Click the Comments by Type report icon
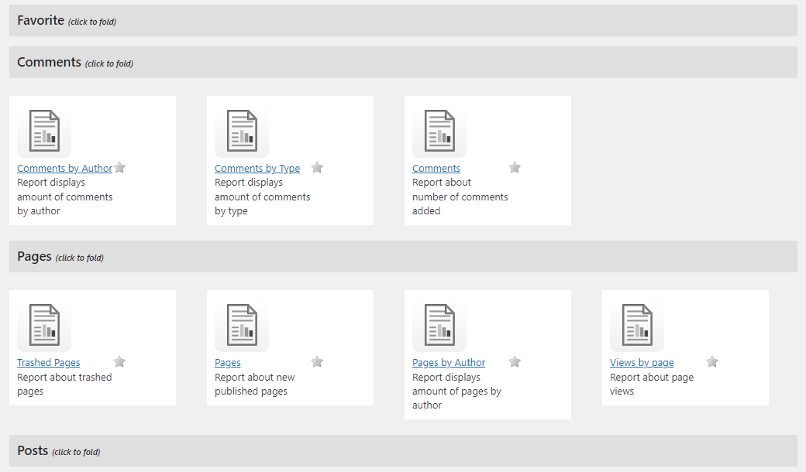Image resolution: width=806 pixels, height=472 pixels. (x=242, y=131)
